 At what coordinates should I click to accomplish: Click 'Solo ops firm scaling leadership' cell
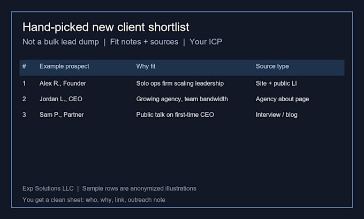(x=180, y=84)
